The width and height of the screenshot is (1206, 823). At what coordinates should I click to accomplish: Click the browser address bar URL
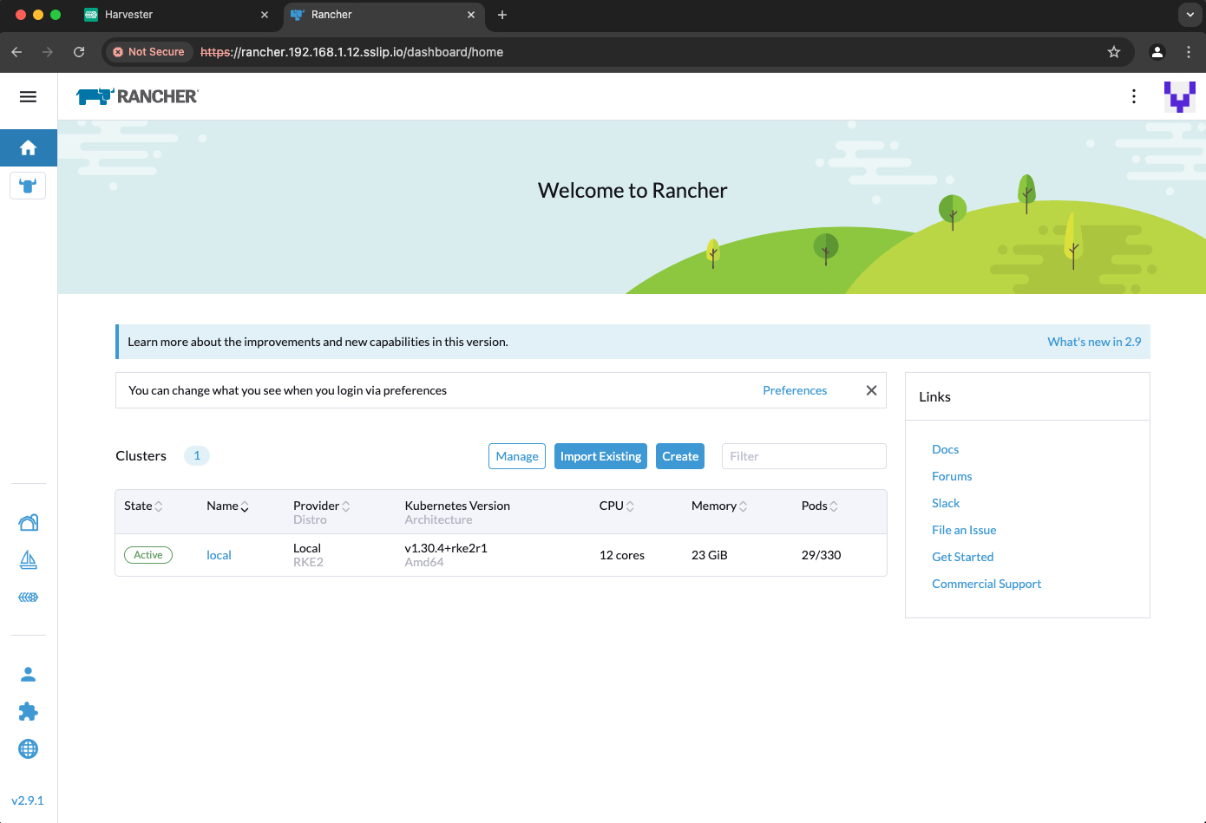pos(351,52)
